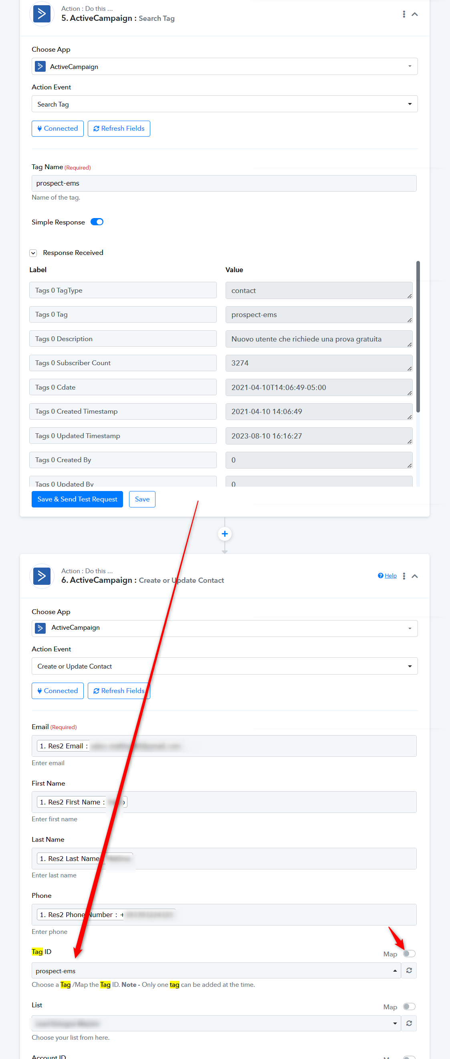
Task: Open Choose App dropdown in step 6
Action: pos(224,628)
